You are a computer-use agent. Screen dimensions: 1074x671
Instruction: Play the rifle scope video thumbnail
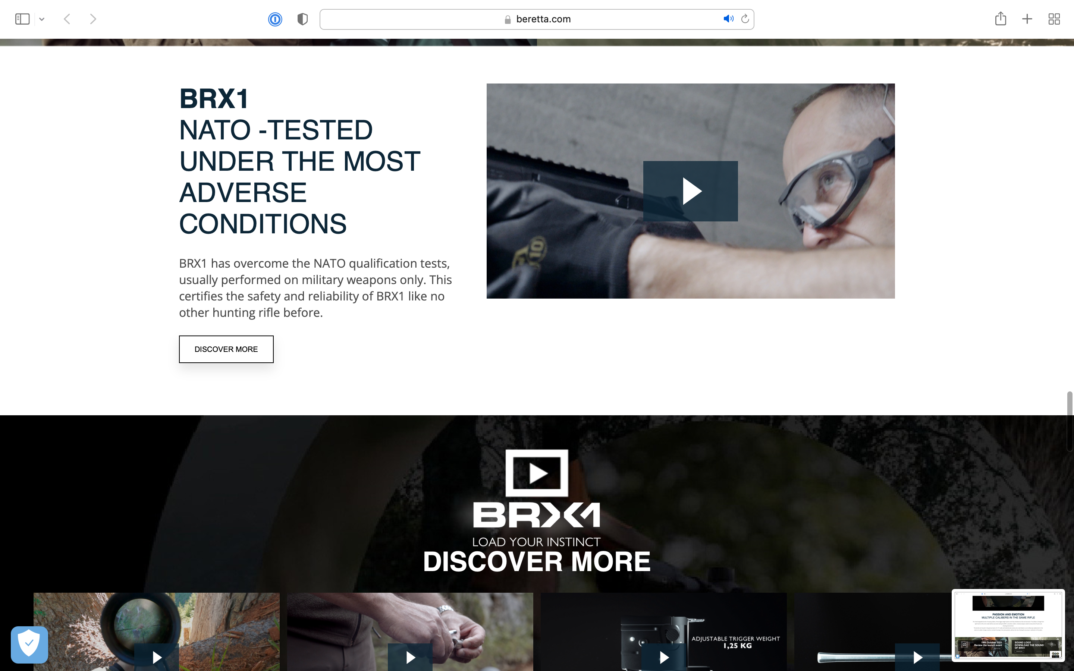coord(157,657)
